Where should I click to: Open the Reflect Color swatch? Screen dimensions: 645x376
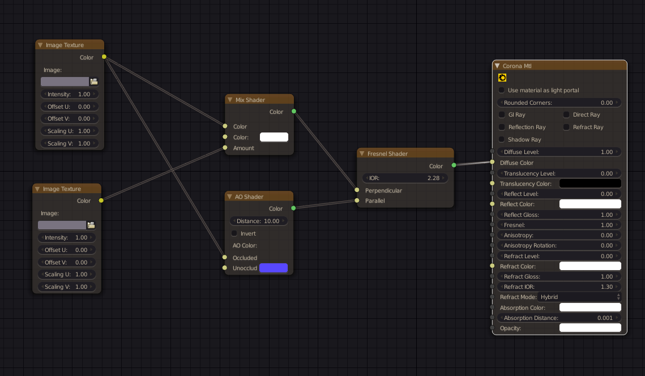pyautogui.click(x=590, y=204)
